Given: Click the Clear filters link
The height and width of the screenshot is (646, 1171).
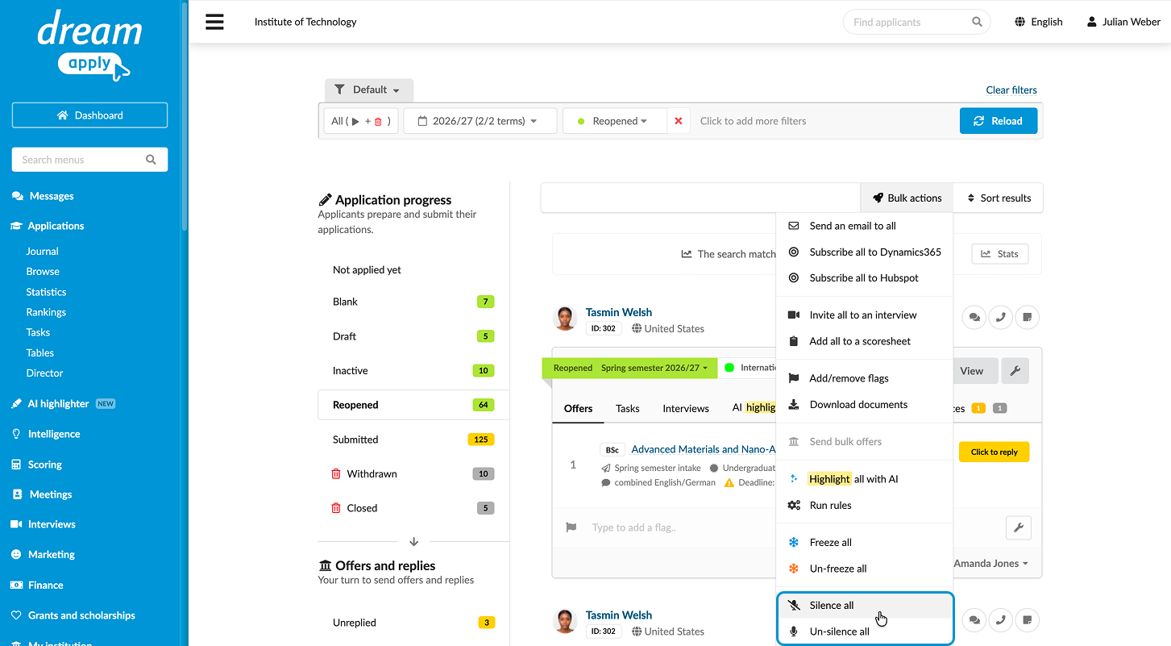Looking at the screenshot, I should tap(1011, 90).
